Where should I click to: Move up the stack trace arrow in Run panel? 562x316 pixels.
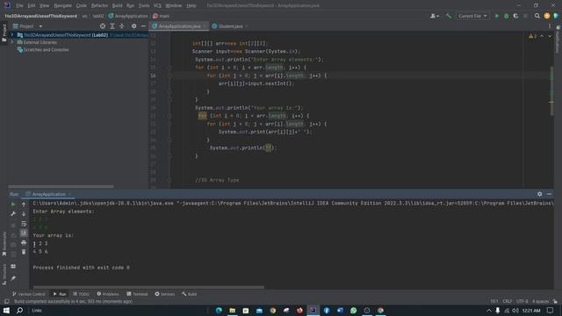tap(24, 205)
